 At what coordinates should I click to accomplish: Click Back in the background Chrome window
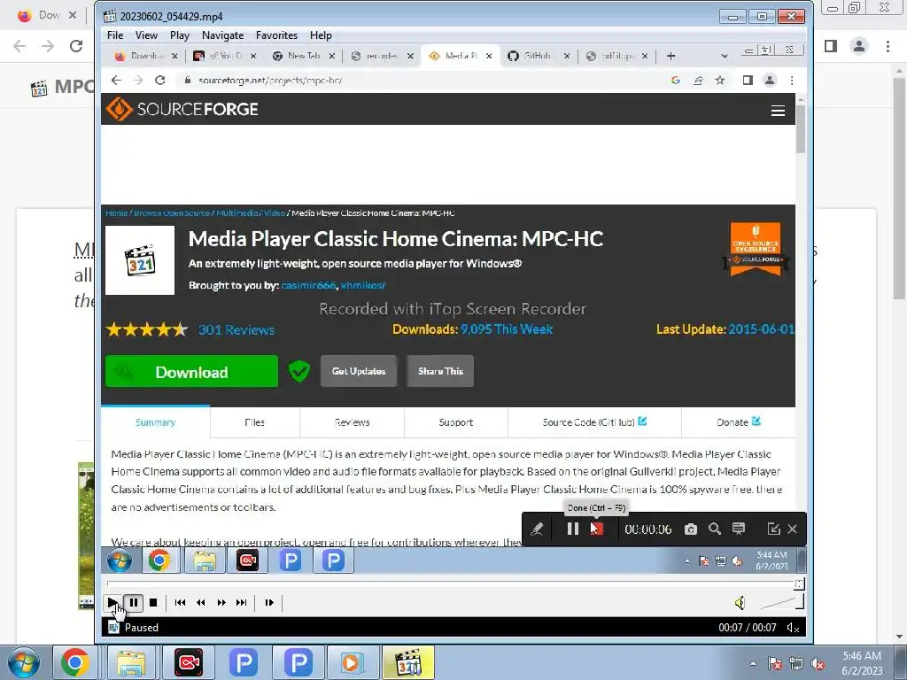tap(19, 46)
